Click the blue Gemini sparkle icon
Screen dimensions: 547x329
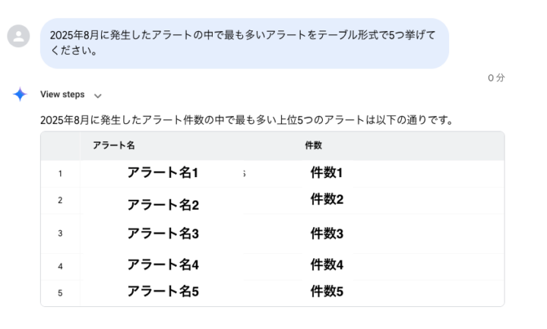coord(20,94)
